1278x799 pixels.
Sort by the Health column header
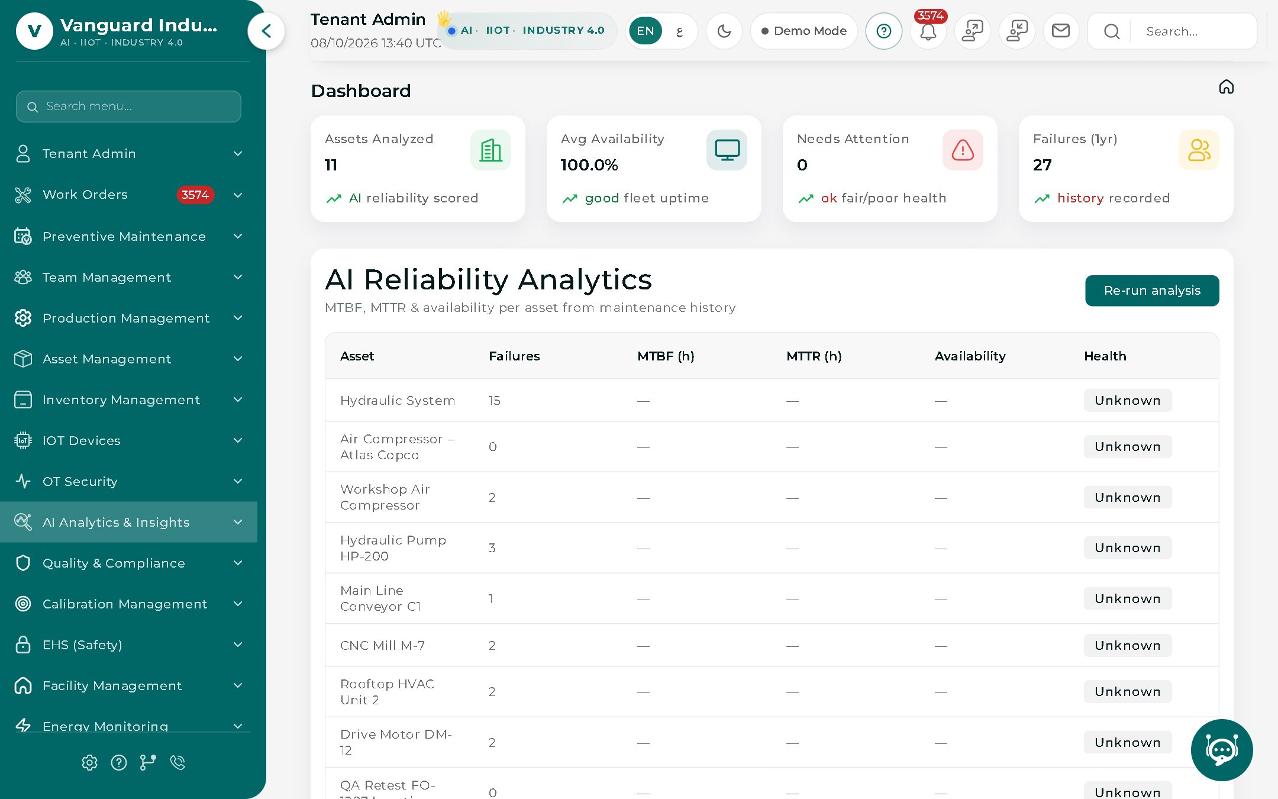pyautogui.click(x=1105, y=356)
